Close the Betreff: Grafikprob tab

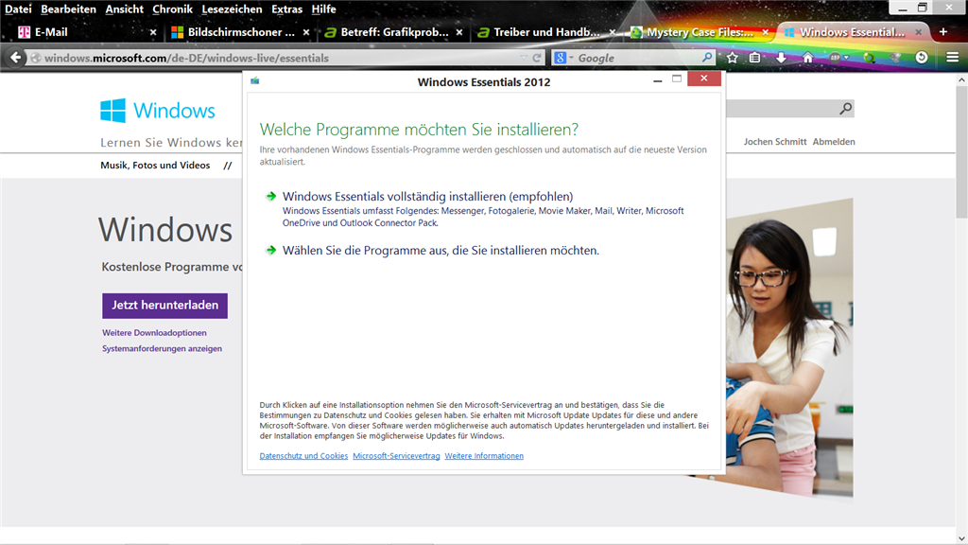459,32
